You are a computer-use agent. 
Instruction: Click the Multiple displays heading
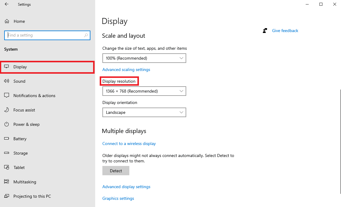click(124, 131)
